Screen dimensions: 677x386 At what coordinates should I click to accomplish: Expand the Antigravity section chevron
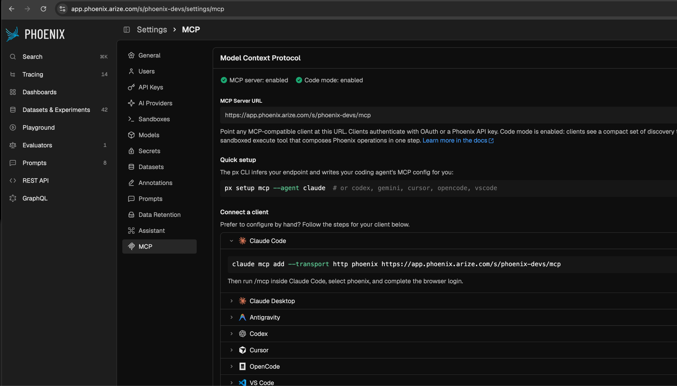[x=231, y=317]
